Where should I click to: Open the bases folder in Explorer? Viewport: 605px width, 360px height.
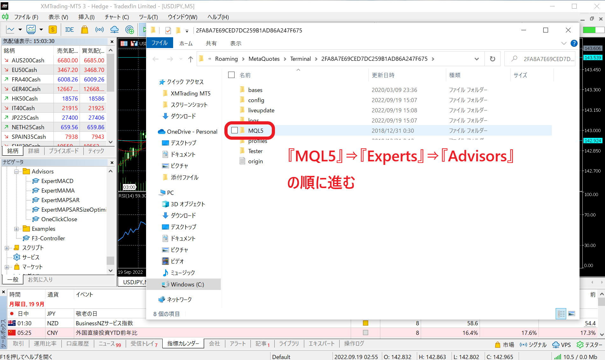[x=255, y=90]
